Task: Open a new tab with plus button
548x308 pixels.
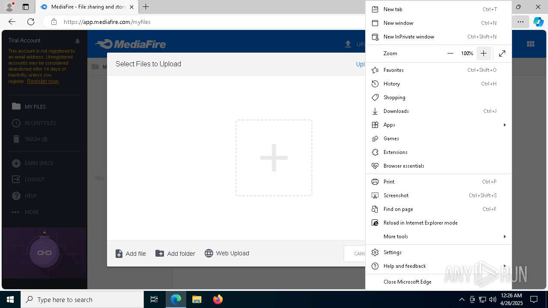Action: tap(146, 7)
